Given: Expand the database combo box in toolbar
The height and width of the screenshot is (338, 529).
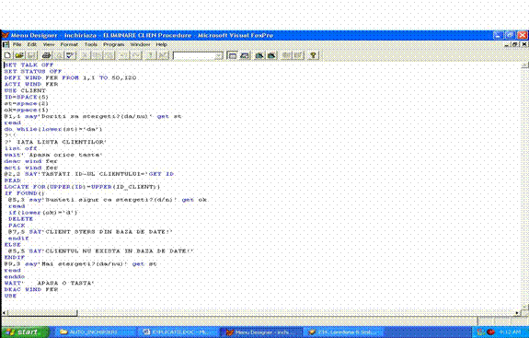Looking at the screenshot, I should click(x=219, y=55).
